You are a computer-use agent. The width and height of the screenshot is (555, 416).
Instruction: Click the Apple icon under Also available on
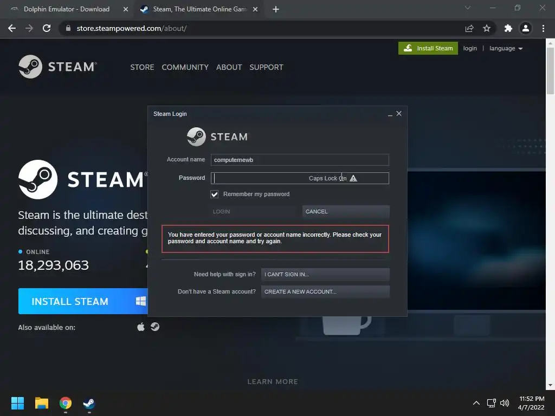[x=141, y=327]
